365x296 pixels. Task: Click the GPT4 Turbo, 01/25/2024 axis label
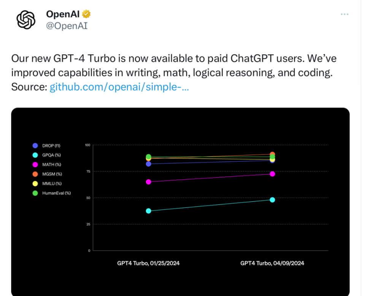coord(148,263)
